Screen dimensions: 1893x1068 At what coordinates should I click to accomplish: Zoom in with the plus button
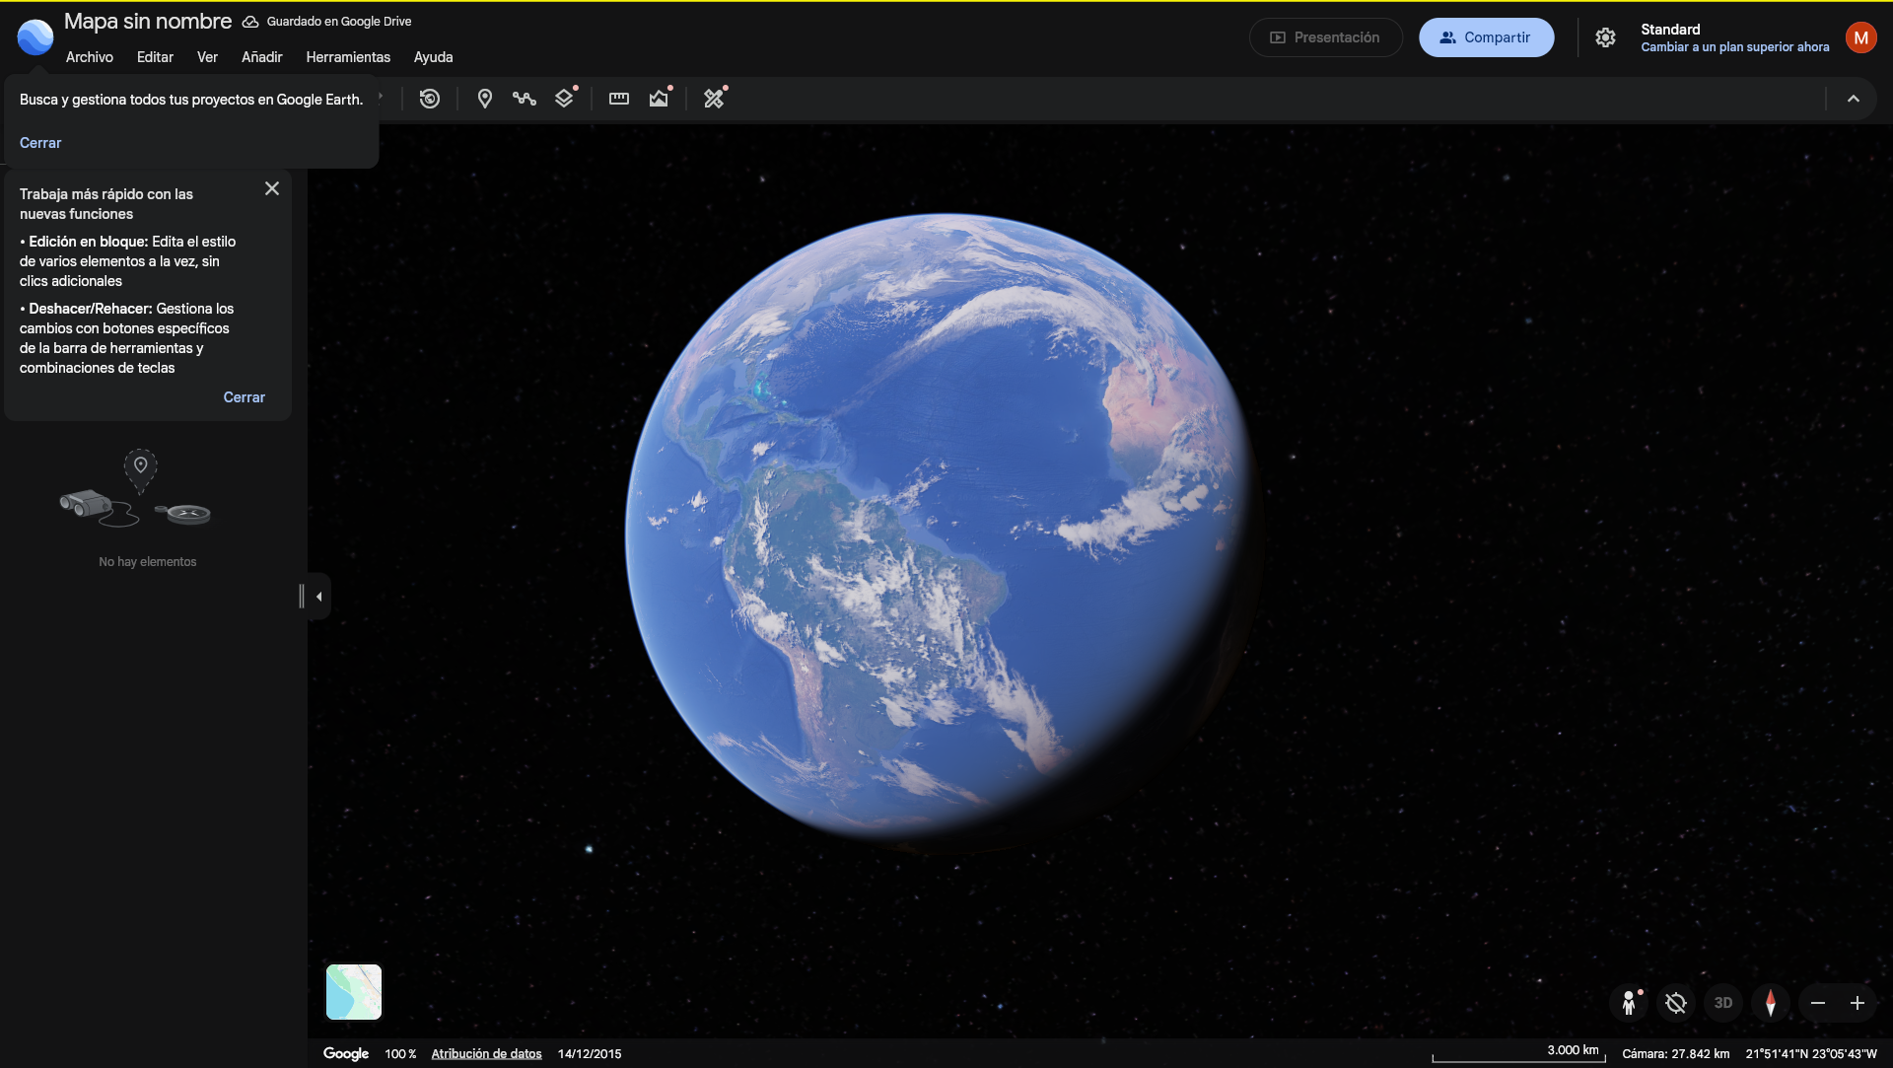[1858, 1003]
